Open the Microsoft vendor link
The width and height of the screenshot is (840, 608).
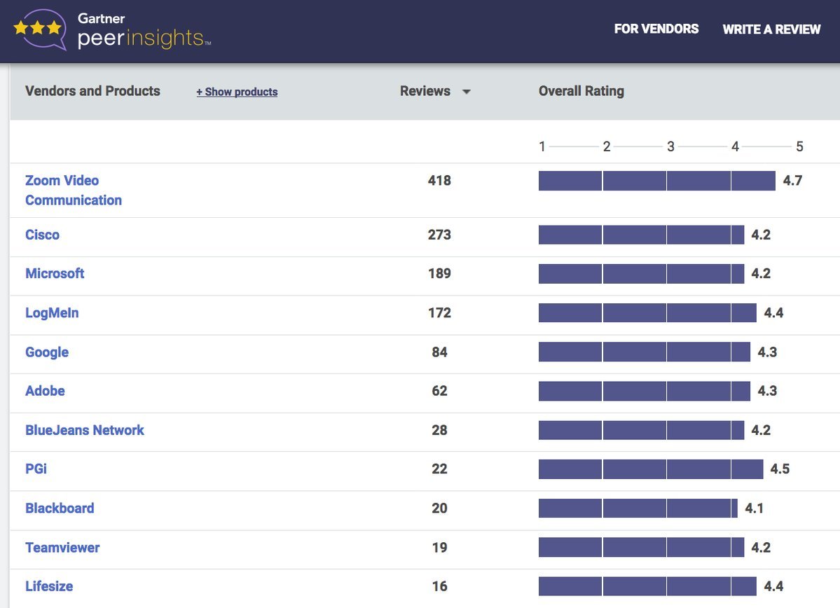pos(55,273)
